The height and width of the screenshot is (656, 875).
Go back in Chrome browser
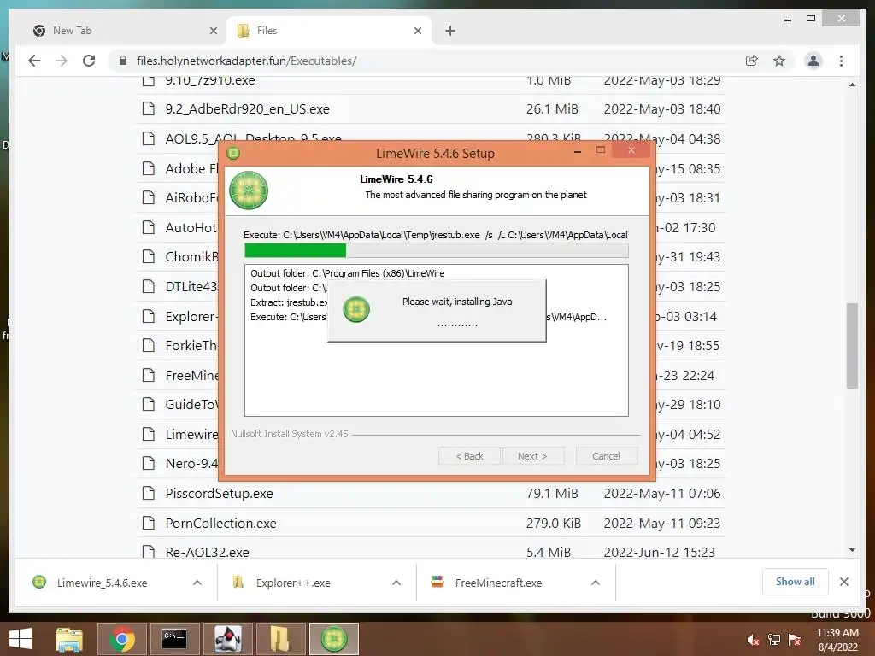(x=34, y=61)
